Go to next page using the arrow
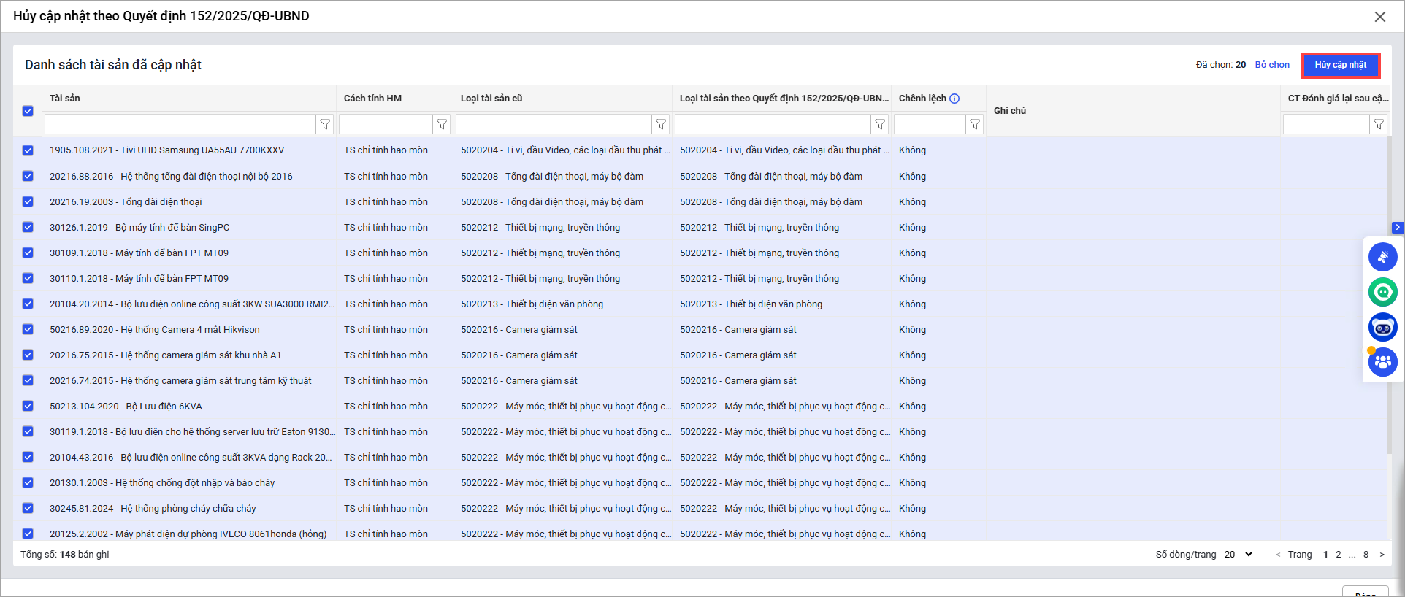The width and height of the screenshot is (1405, 597). [1382, 555]
